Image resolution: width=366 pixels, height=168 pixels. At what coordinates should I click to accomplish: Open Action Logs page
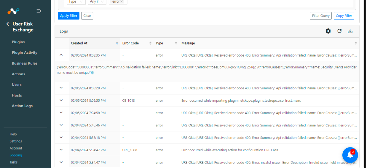pyautogui.click(x=22, y=106)
